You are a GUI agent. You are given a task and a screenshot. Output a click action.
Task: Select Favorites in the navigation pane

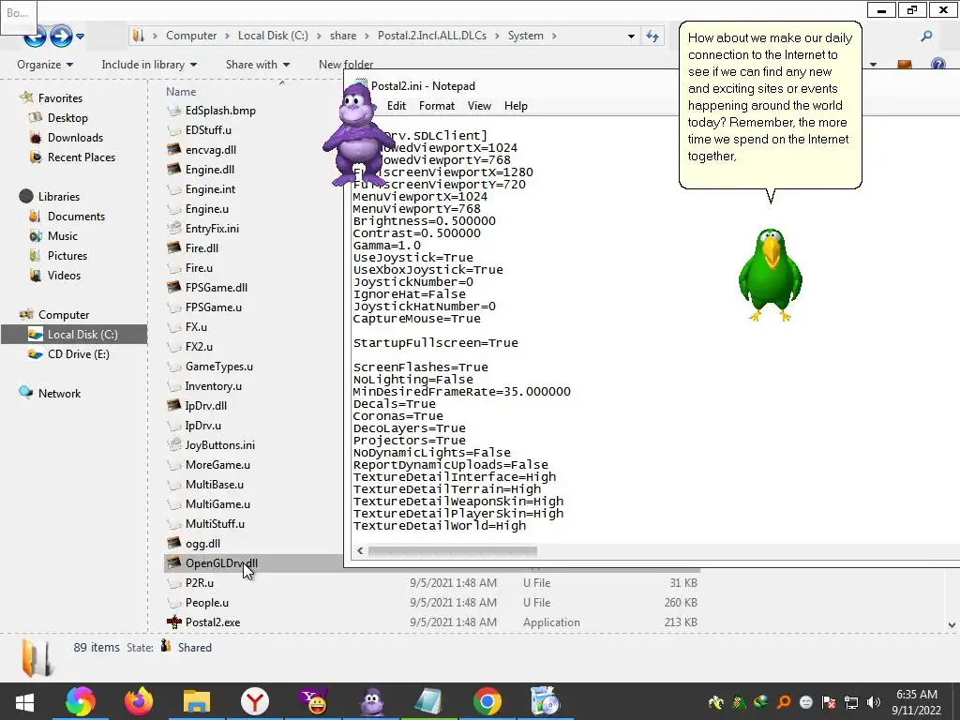pyautogui.click(x=60, y=97)
